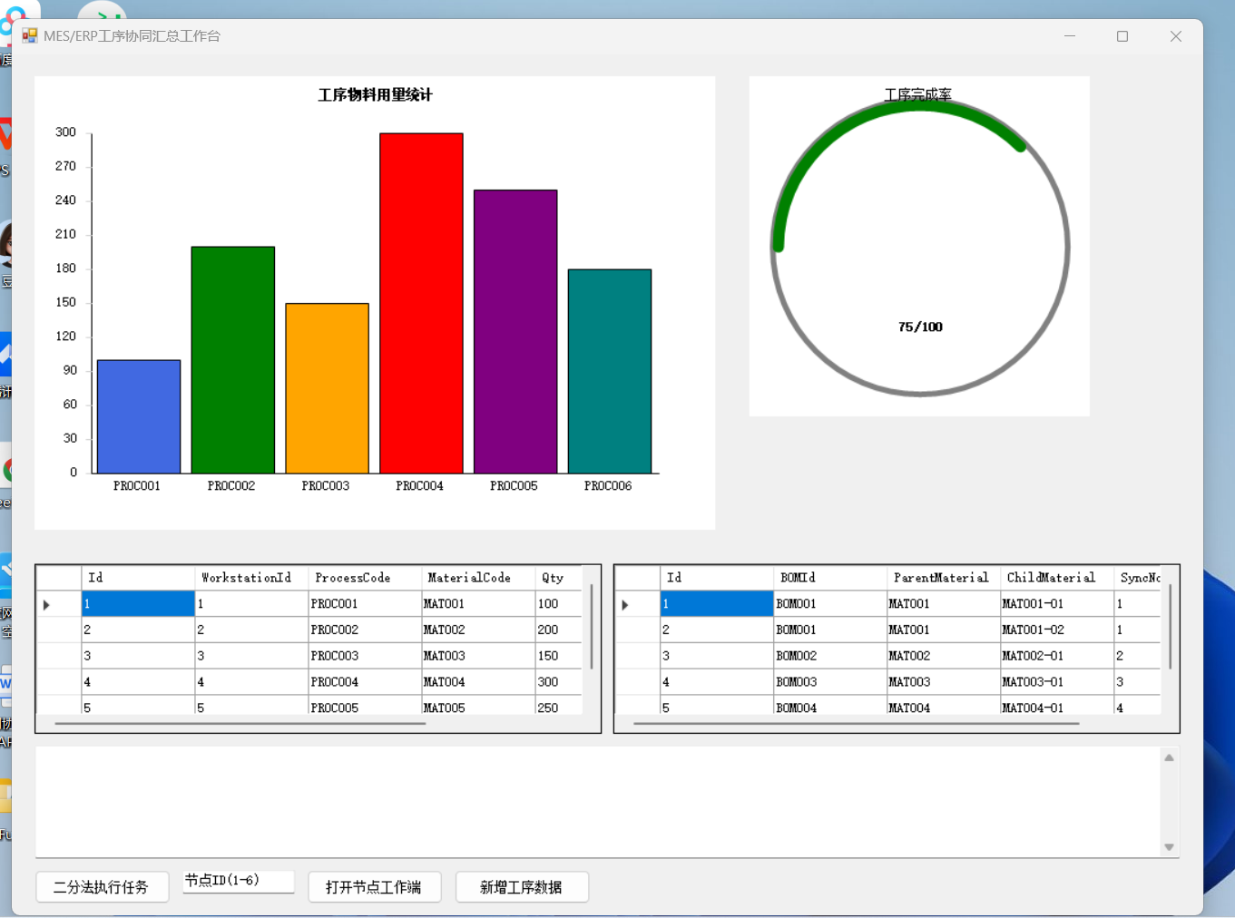This screenshot has height=918, width=1235.
Task: Click the 二分法执行任务 button
Action: [x=103, y=887]
